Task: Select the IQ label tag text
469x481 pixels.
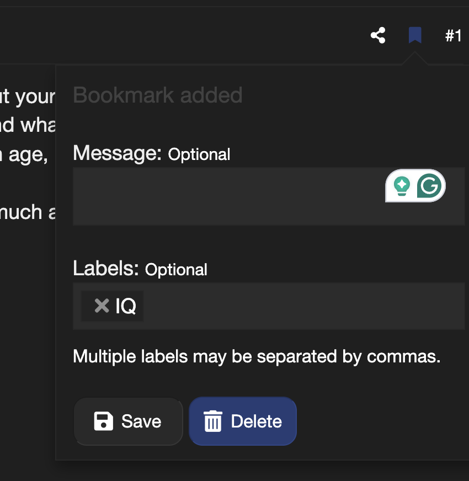Action: 126,306
